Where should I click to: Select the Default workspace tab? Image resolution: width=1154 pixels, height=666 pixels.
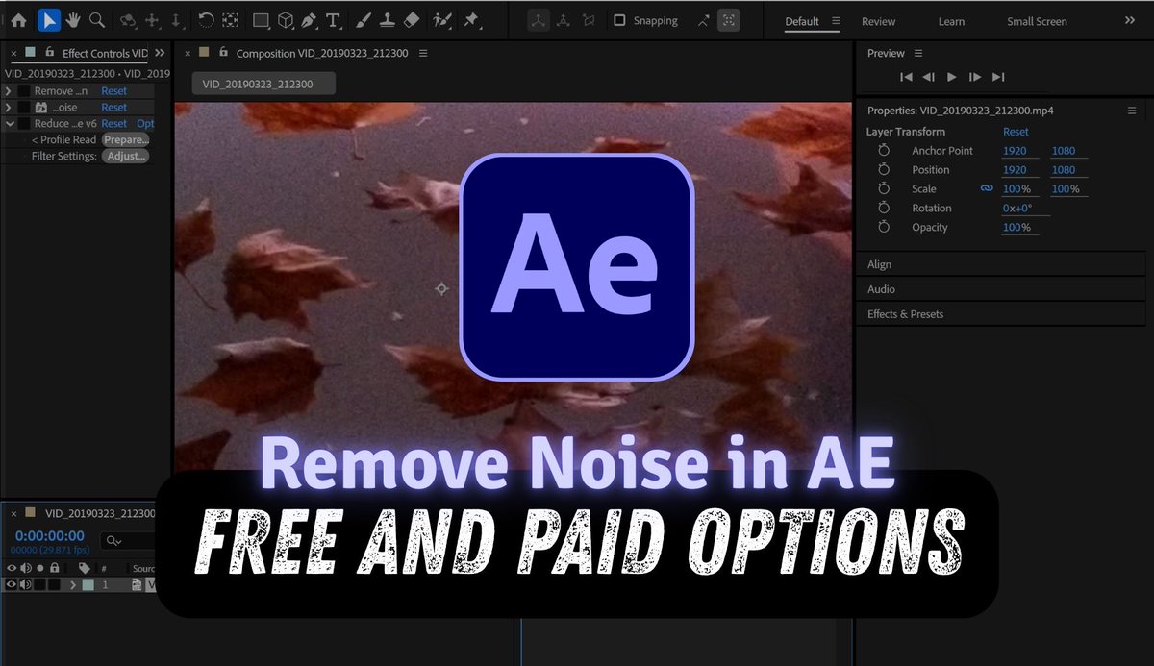[x=802, y=21]
